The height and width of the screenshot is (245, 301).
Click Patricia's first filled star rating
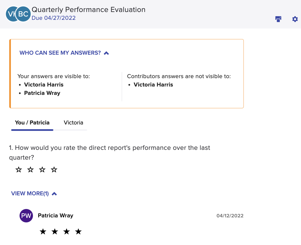pyautogui.click(x=43, y=232)
